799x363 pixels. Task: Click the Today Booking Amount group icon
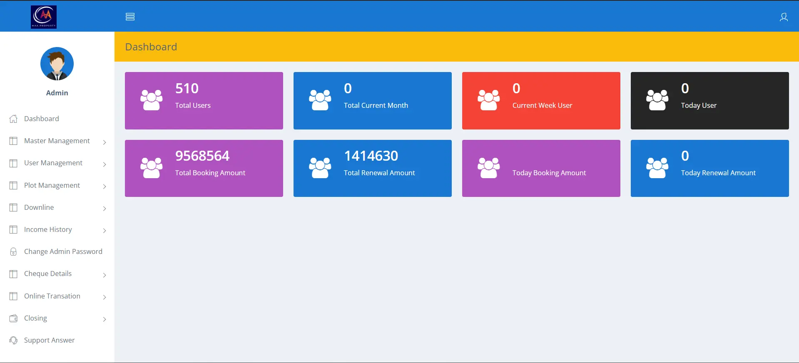[489, 168]
